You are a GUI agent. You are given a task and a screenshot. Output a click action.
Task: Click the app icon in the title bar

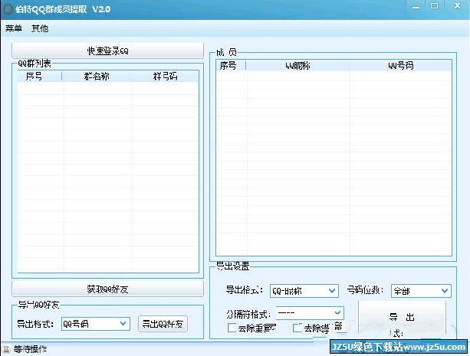(7, 9)
